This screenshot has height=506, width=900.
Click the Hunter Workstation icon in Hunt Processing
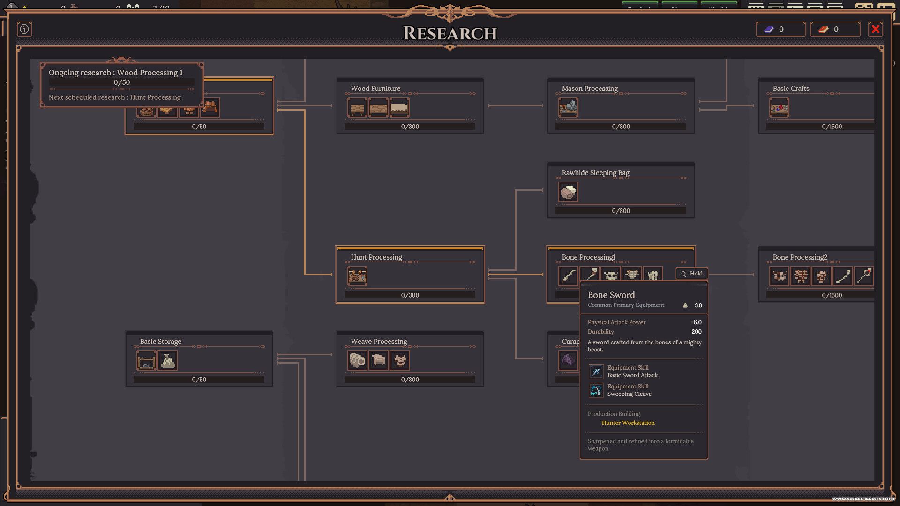pos(357,276)
